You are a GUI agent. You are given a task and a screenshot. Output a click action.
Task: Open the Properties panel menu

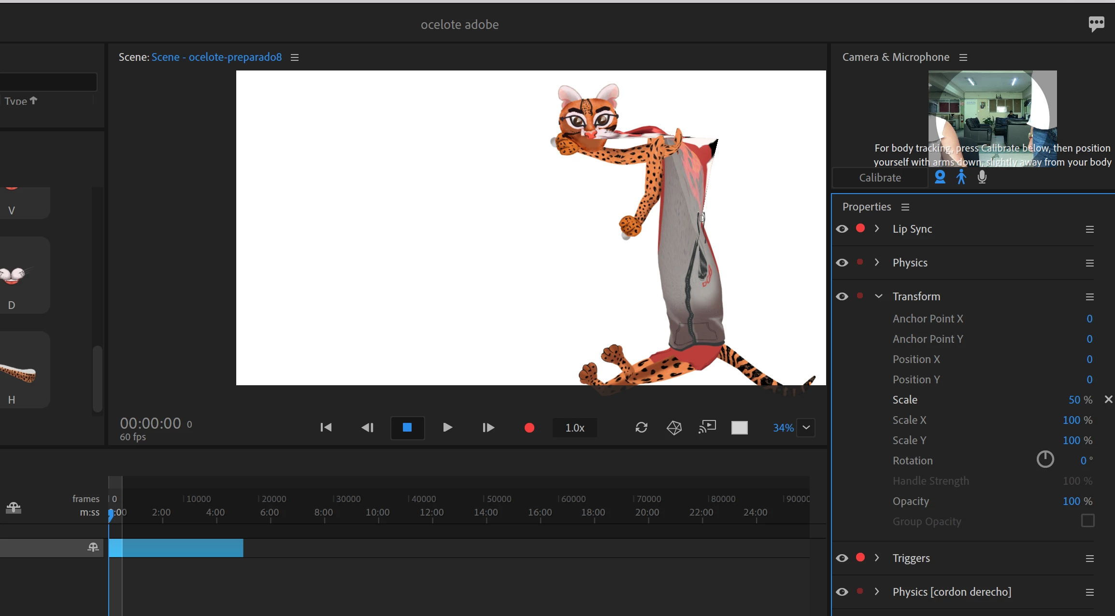coord(905,207)
